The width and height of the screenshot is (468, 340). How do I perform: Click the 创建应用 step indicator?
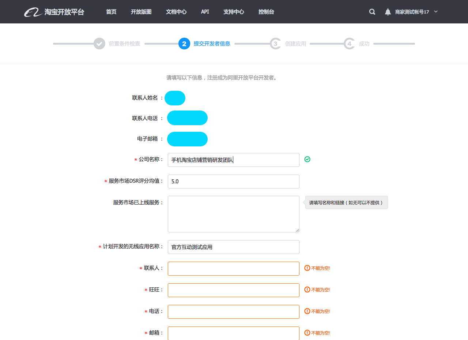point(276,44)
